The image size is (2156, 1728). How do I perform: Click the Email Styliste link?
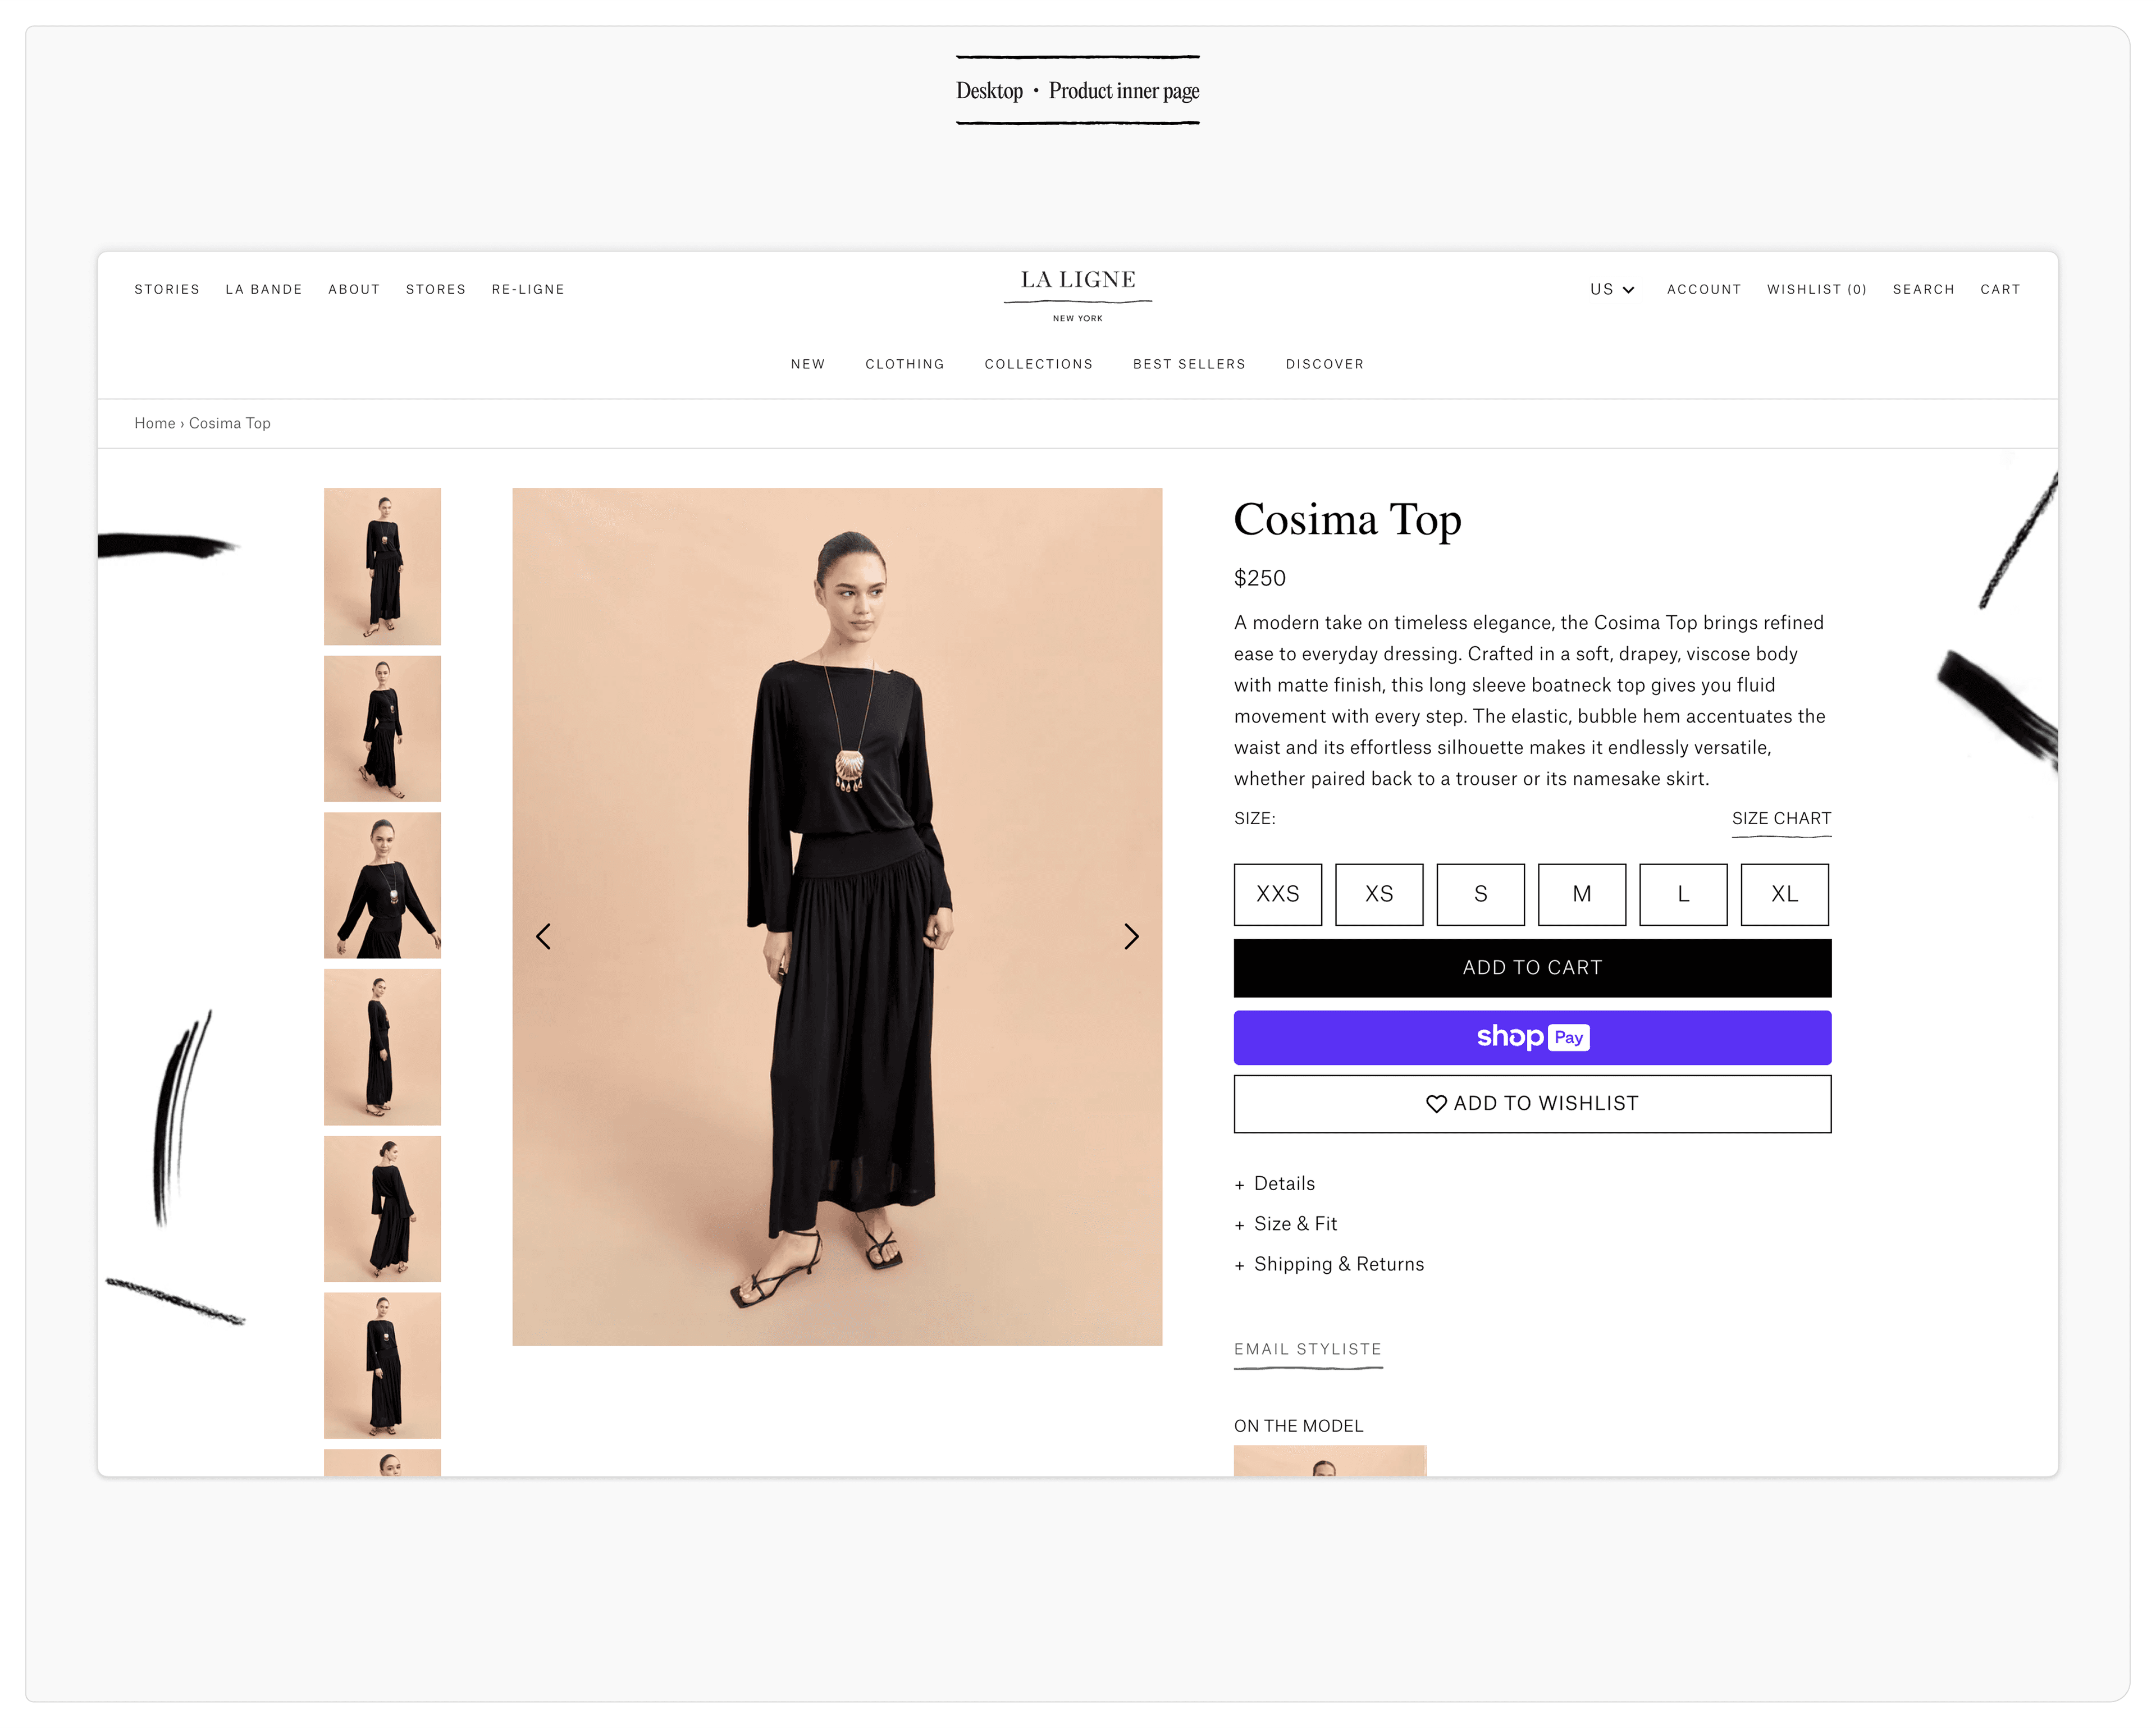pyautogui.click(x=1307, y=1349)
